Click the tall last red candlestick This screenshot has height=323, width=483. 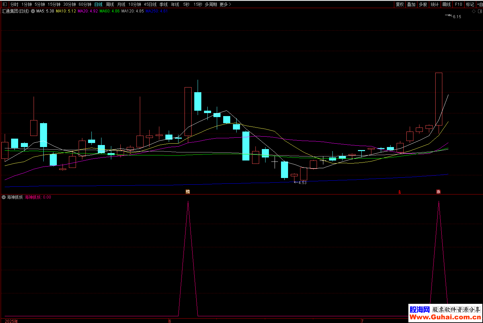439,99
